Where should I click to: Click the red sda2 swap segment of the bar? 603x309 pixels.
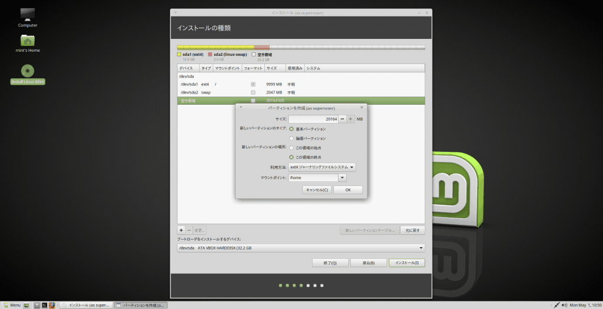point(261,47)
